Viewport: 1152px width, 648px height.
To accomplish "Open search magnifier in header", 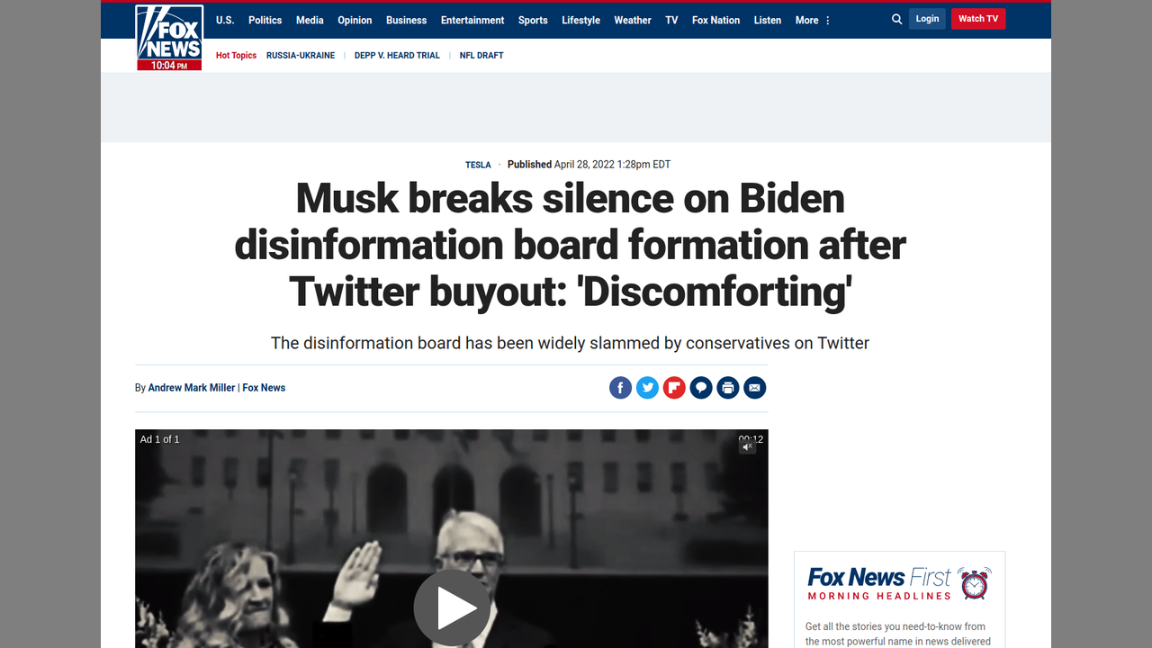I will (x=896, y=19).
